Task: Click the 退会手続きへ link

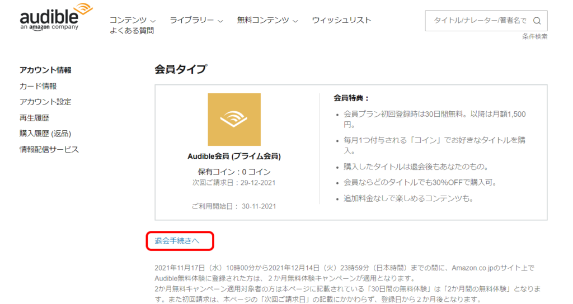Action: tap(177, 241)
